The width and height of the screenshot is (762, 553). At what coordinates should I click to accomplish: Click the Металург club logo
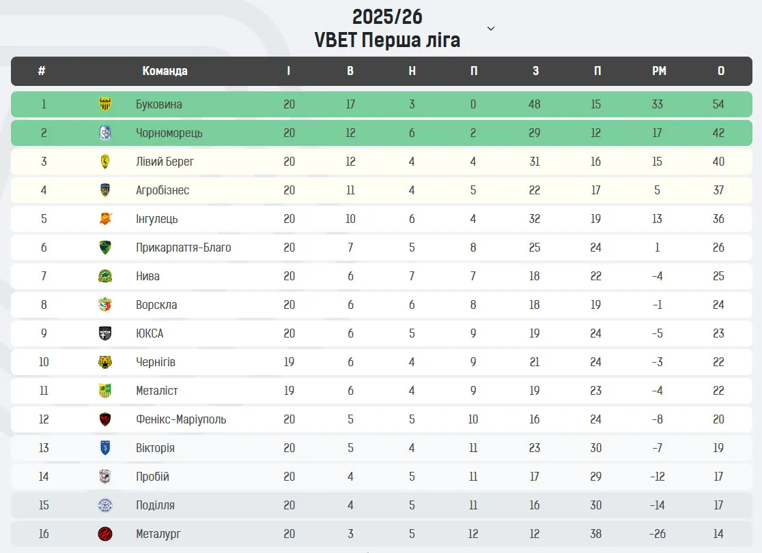pos(105,534)
